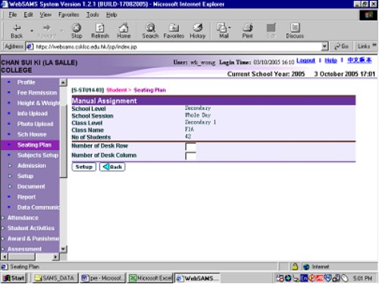Image resolution: width=379 pixels, height=284 pixels.
Task: Click the Setup form button
Action: click(84, 167)
